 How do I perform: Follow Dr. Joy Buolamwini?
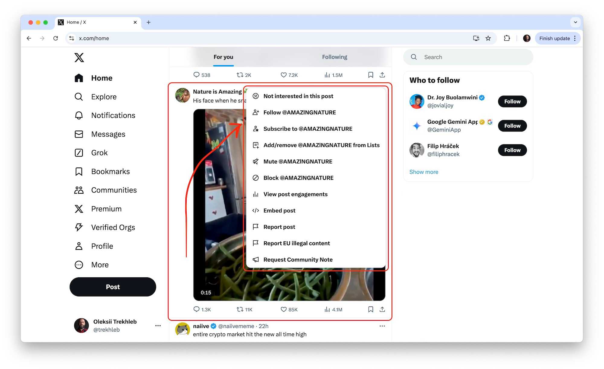[x=512, y=101]
